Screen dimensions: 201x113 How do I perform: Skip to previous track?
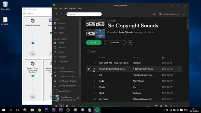(56, 106)
